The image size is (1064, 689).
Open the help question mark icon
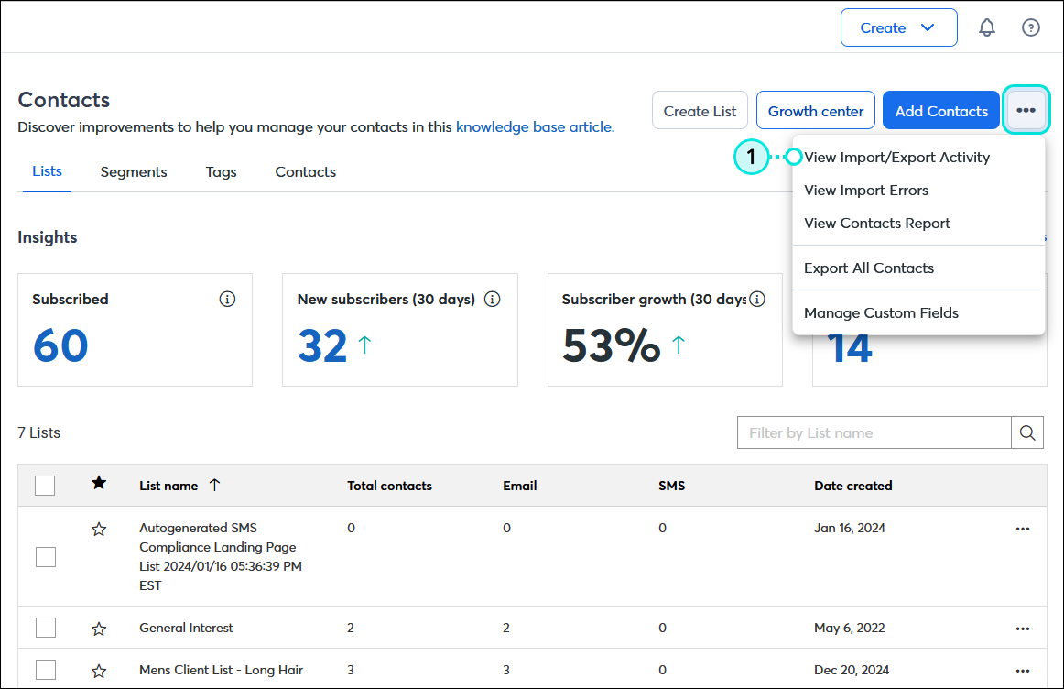point(1031,27)
